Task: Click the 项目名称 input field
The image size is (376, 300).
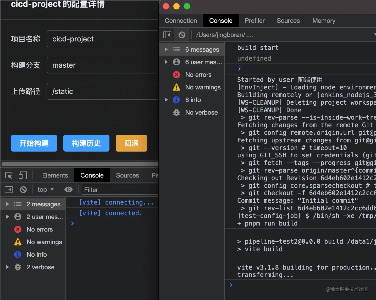Action: pyautogui.click(x=103, y=39)
